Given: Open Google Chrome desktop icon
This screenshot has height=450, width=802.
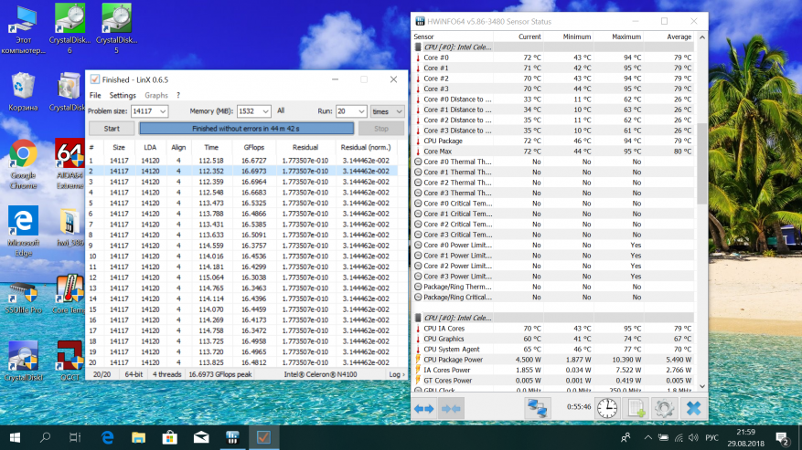Looking at the screenshot, I should click(23, 163).
